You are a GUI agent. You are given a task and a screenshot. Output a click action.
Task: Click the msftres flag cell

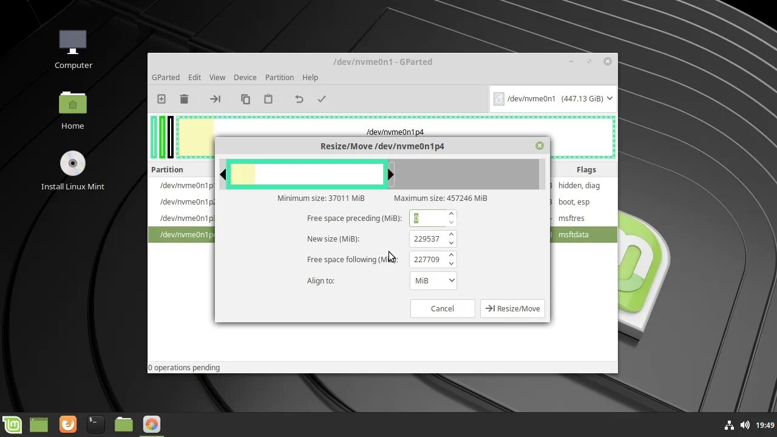point(571,218)
